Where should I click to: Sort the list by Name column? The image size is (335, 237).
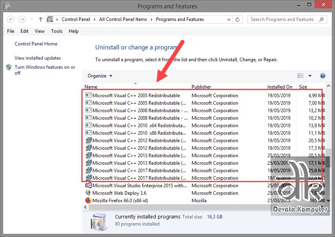click(136, 87)
